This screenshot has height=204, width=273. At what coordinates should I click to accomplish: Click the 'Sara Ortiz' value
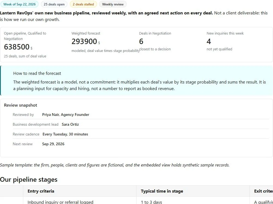click(x=70, y=124)
